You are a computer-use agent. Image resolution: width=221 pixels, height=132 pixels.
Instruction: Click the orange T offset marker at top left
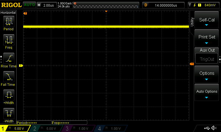(25, 13)
